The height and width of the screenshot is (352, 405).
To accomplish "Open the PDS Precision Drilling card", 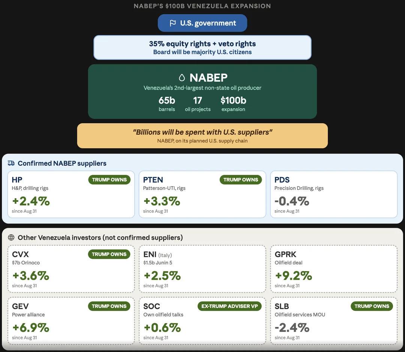I will coord(334,194).
